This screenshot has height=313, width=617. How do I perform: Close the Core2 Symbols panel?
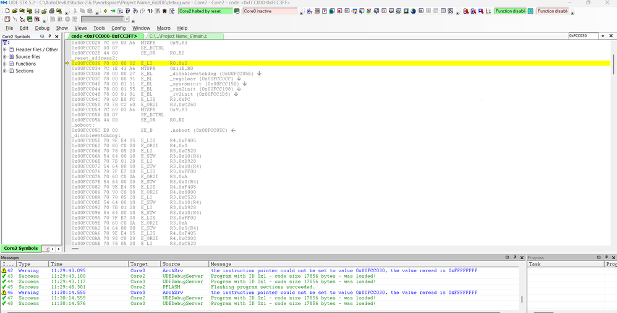click(57, 36)
